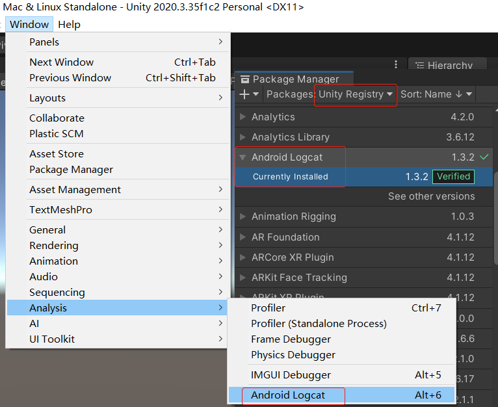Viewport: 498px width, 407px height.
Task: Expand the Analytics Library package
Action: click(x=243, y=137)
